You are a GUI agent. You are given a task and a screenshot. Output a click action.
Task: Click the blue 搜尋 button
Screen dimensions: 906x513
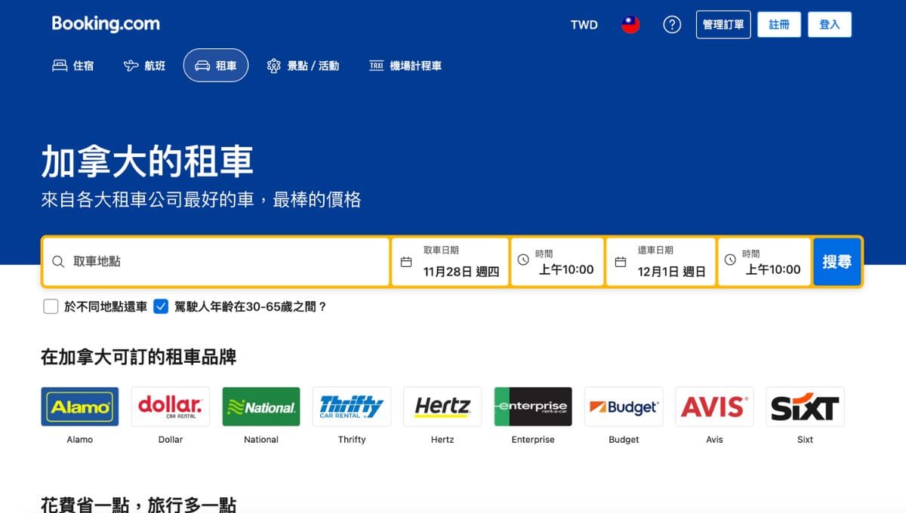click(x=837, y=262)
